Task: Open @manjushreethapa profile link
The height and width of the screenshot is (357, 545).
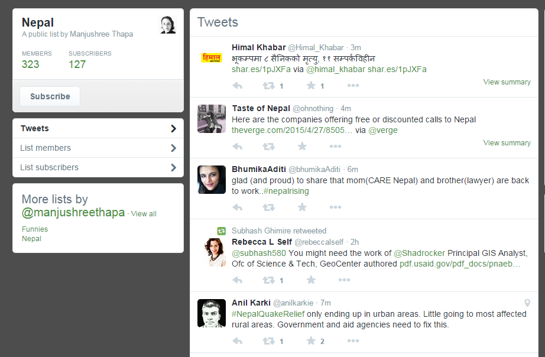Action: pyautogui.click(x=73, y=212)
